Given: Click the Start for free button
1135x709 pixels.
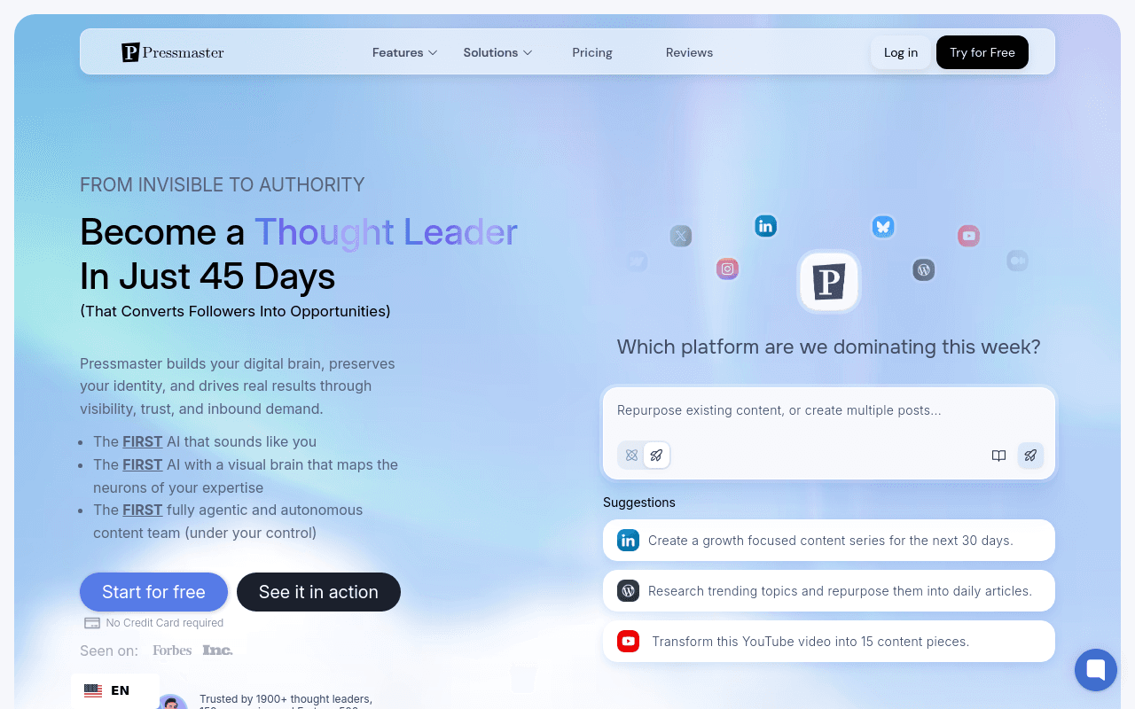Looking at the screenshot, I should click(x=153, y=592).
